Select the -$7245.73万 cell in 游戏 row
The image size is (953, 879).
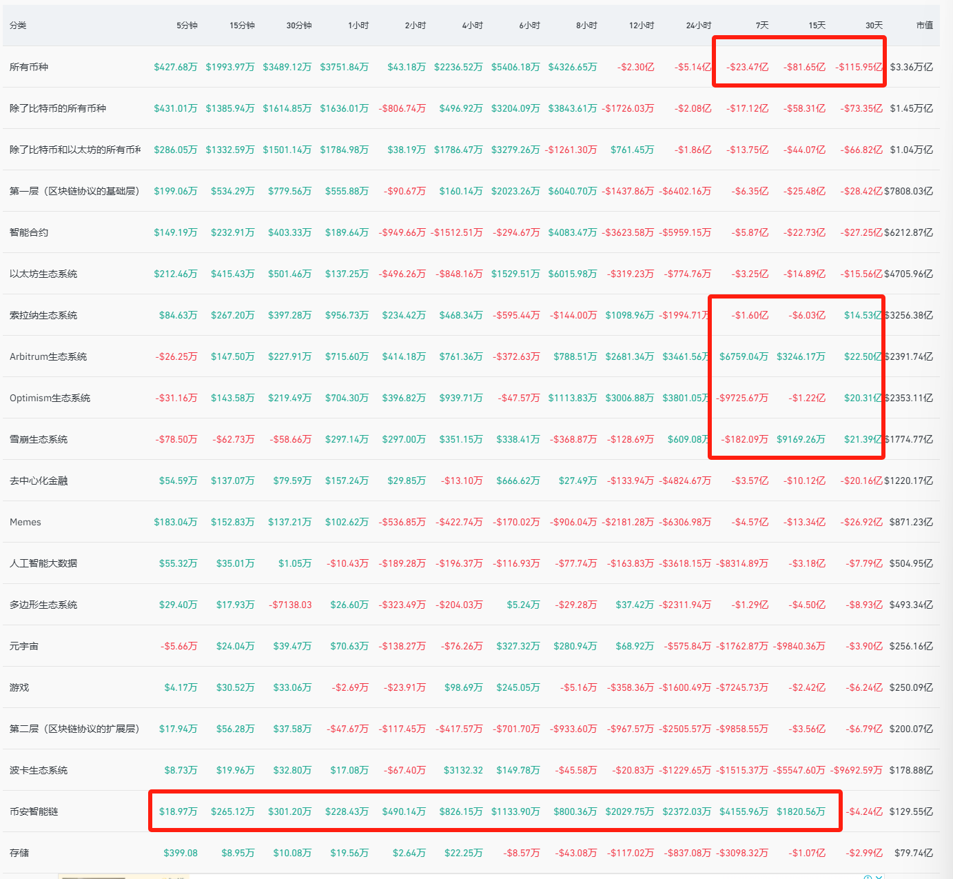(x=742, y=687)
